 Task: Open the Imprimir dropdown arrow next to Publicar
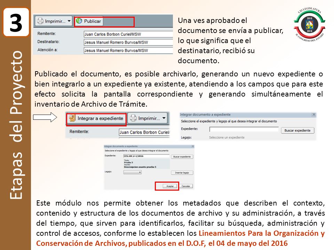tap(69, 21)
